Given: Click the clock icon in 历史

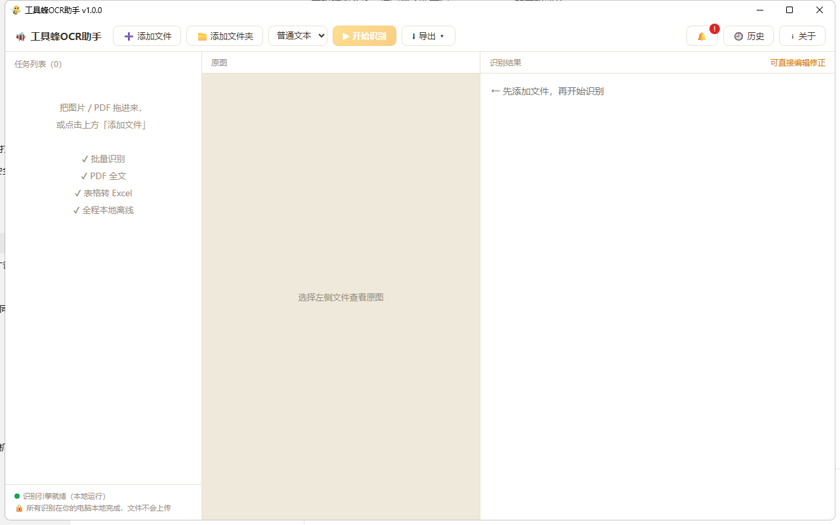Looking at the screenshot, I should [738, 36].
